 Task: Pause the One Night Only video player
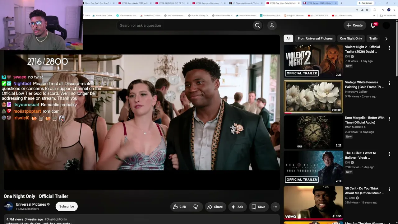(142, 112)
